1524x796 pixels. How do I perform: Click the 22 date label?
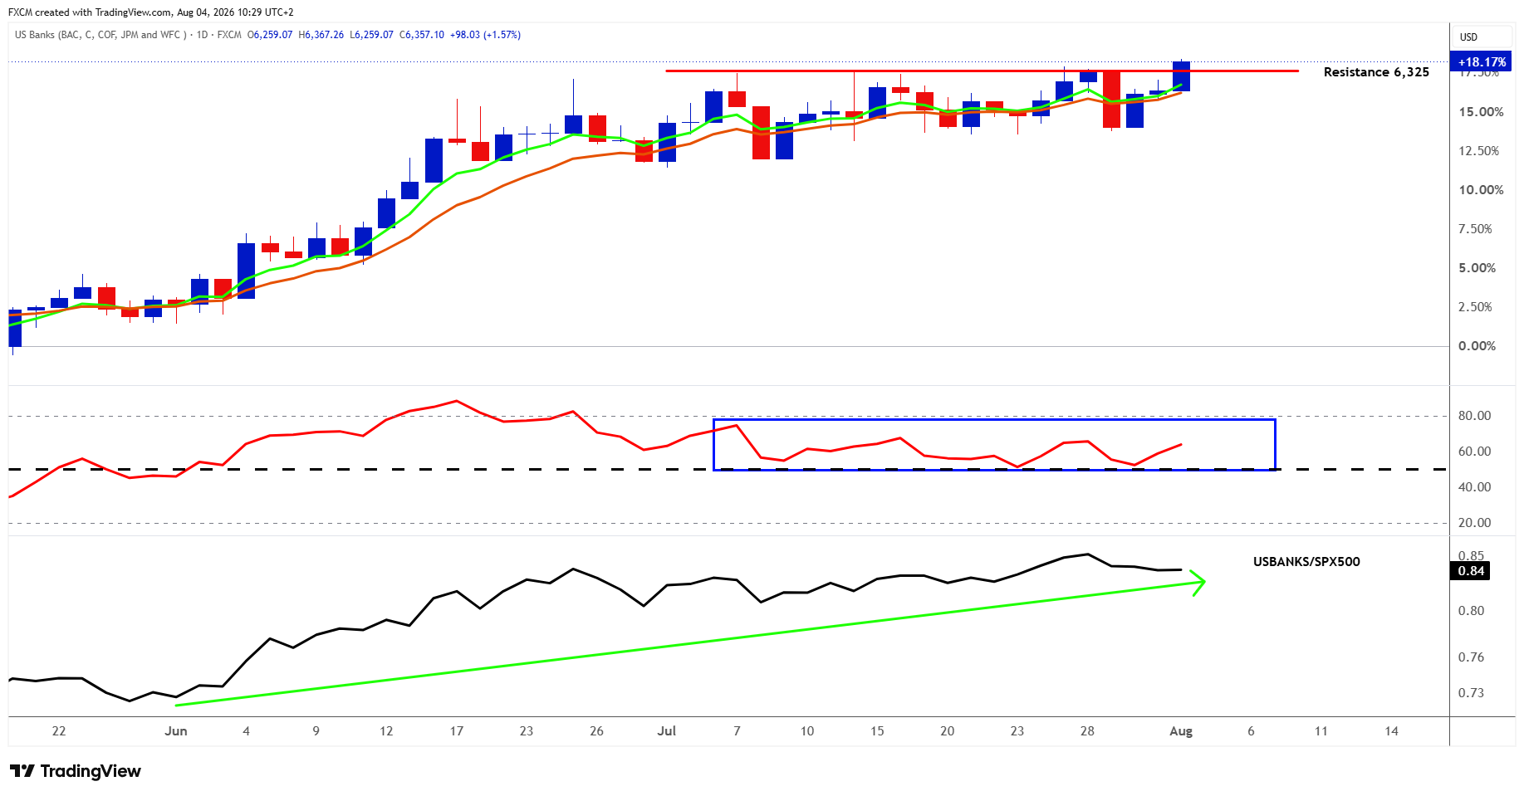pyautogui.click(x=59, y=731)
